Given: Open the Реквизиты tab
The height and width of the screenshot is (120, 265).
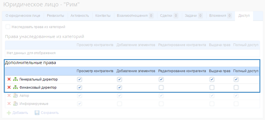Looking at the screenshot, I should tap(56, 16).
